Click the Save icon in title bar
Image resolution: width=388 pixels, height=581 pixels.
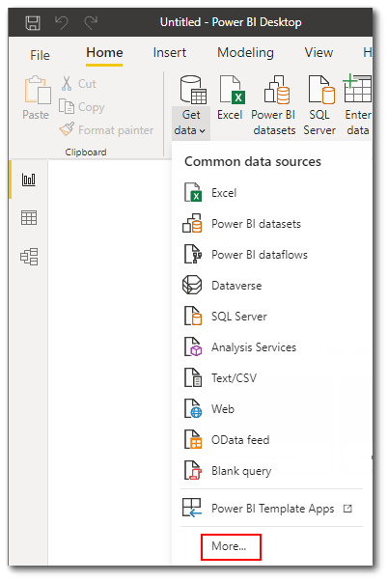33,23
